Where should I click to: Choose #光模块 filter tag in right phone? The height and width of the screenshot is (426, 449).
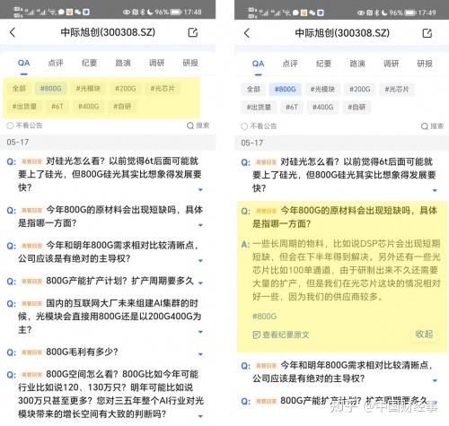click(322, 89)
